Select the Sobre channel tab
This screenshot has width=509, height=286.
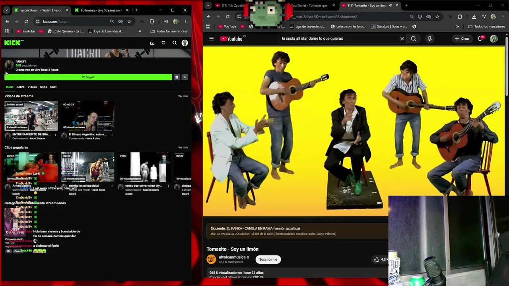click(x=20, y=87)
